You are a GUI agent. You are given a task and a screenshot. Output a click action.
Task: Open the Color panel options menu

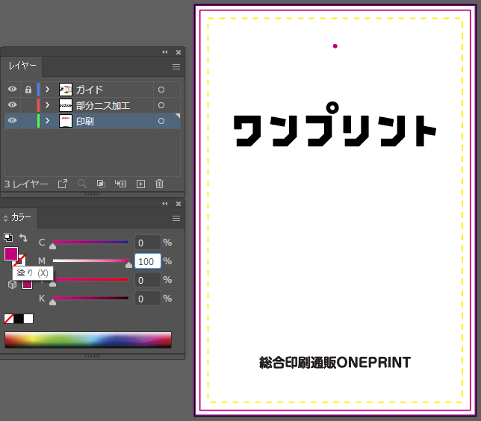176,219
